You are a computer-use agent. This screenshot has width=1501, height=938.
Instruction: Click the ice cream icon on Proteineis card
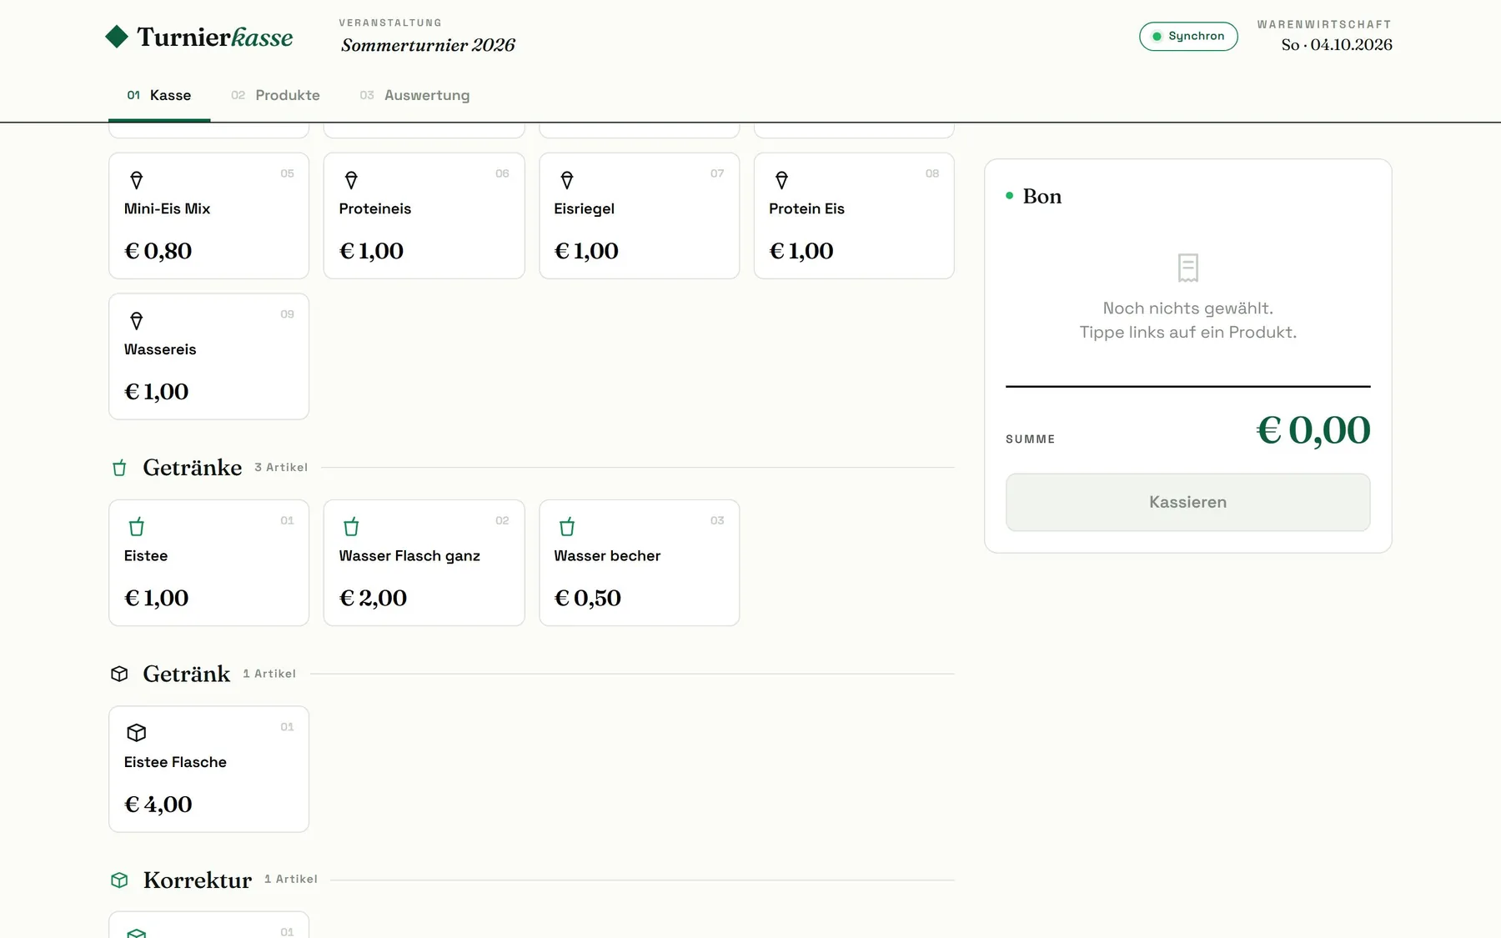click(x=351, y=180)
